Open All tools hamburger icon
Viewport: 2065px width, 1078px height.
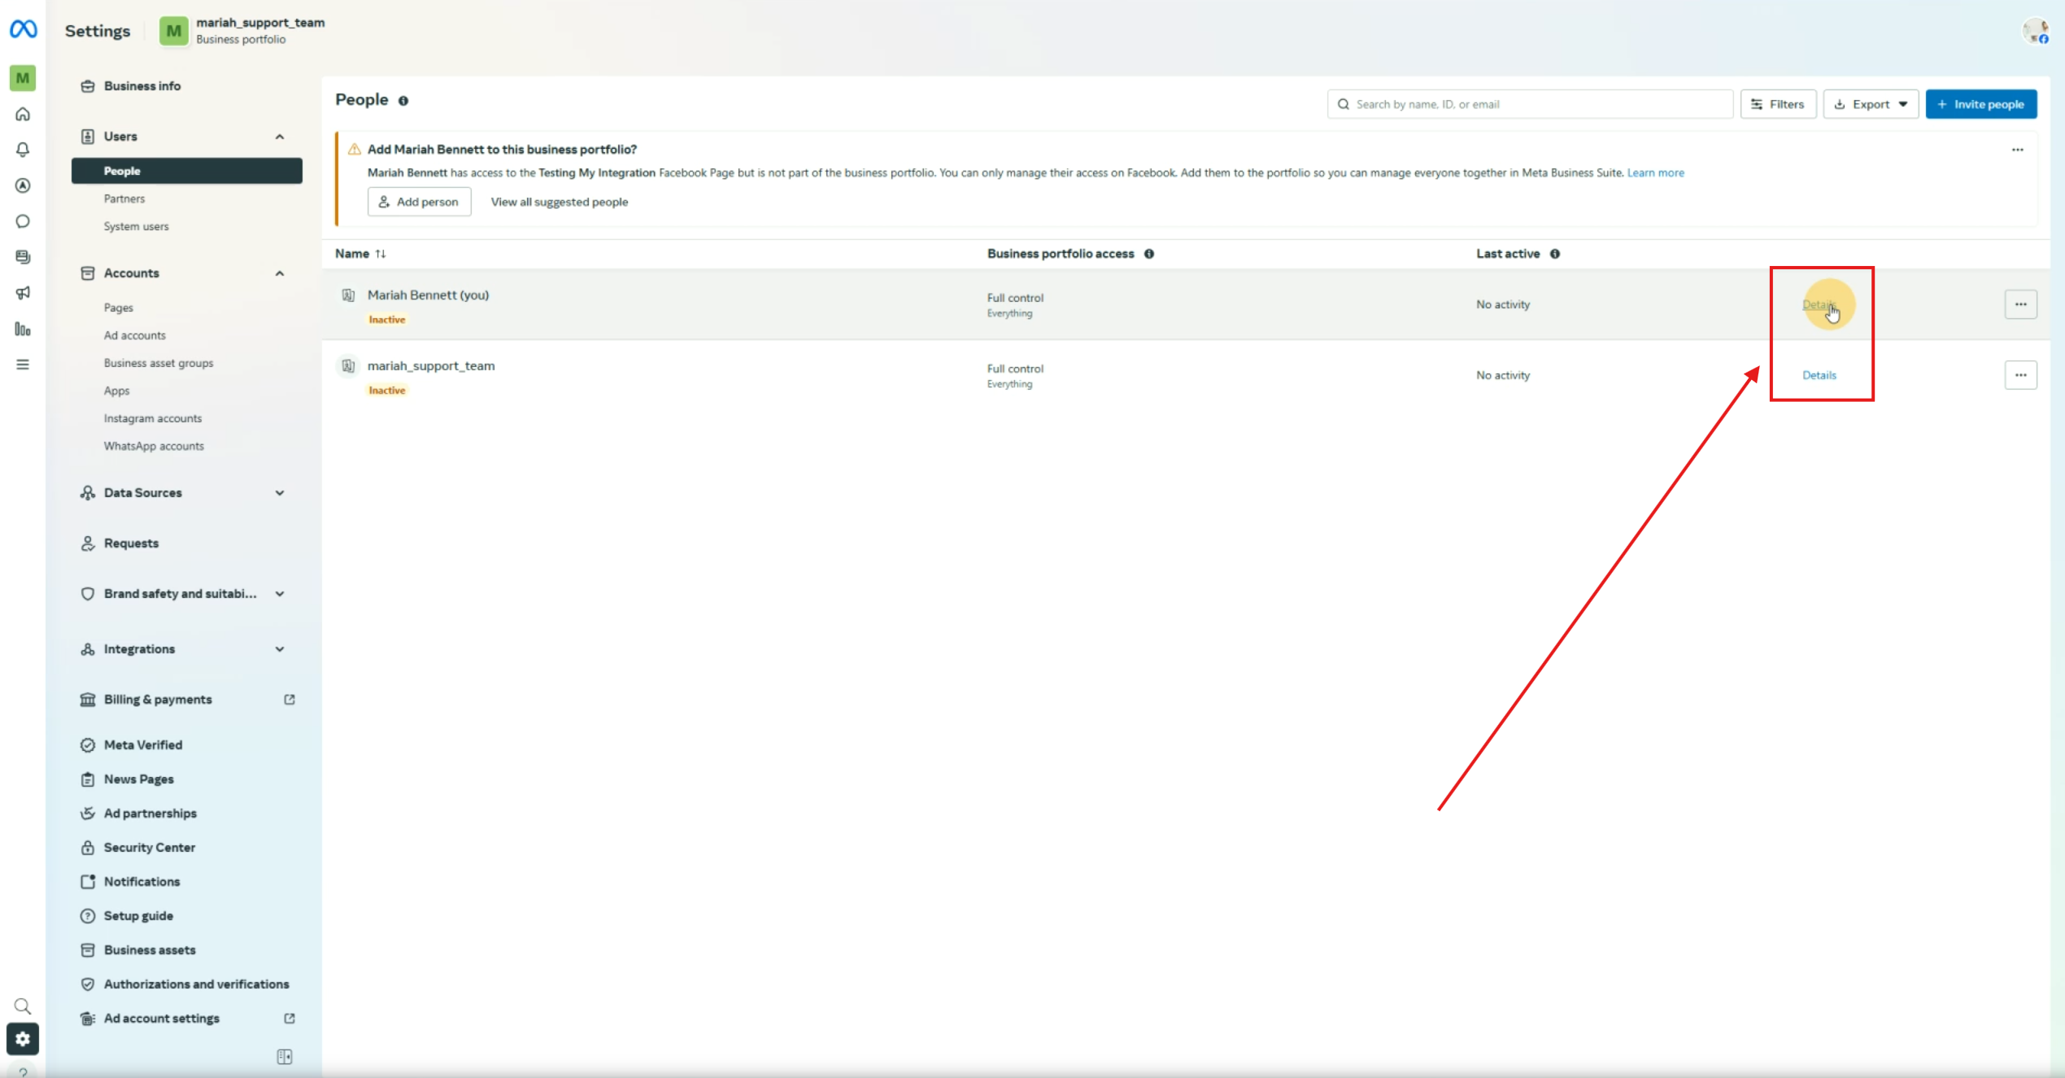pyautogui.click(x=23, y=364)
